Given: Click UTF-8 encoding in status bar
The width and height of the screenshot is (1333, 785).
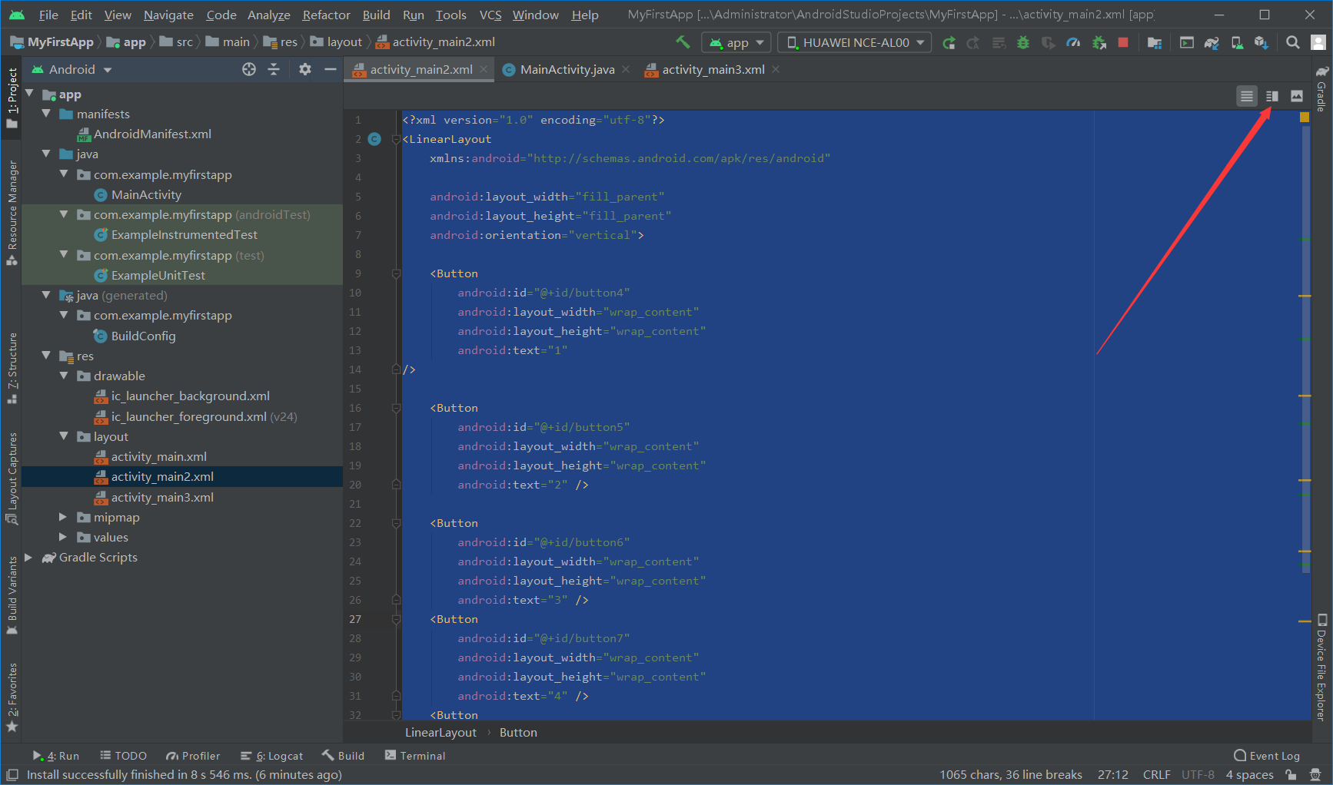Looking at the screenshot, I should (1198, 774).
